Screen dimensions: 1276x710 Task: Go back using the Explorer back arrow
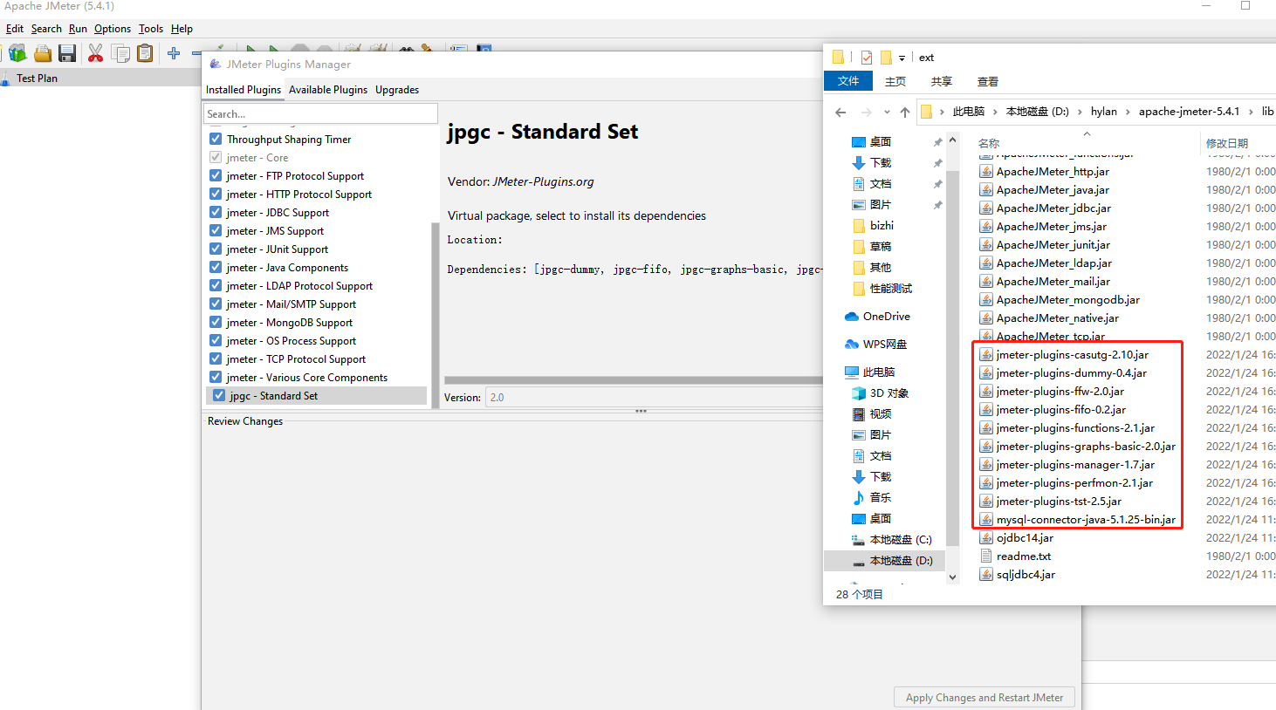(x=839, y=112)
